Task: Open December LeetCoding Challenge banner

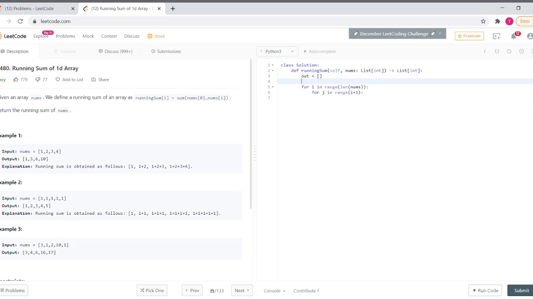Action: (394, 34)
